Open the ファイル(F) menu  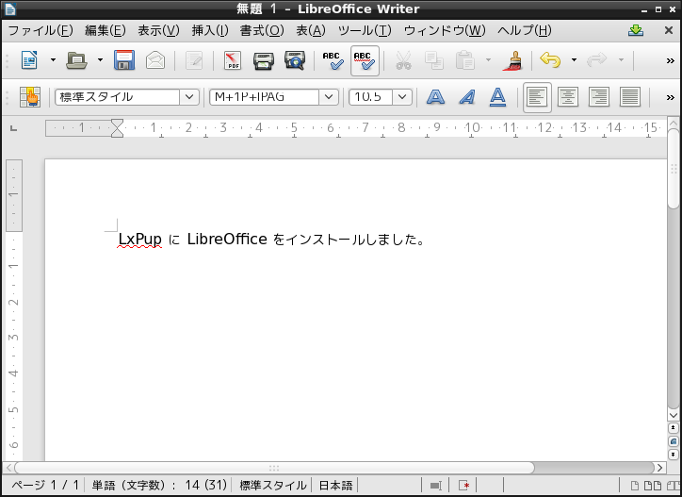pyautogui.click(x=41, y=30)
